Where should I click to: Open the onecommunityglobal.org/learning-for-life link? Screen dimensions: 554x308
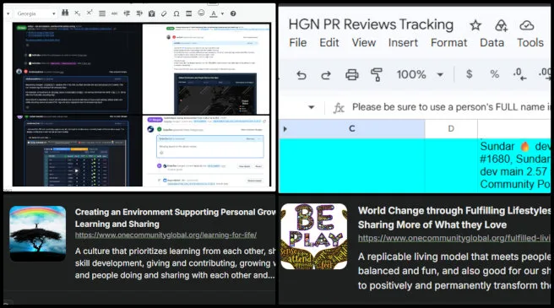point(166,235)
